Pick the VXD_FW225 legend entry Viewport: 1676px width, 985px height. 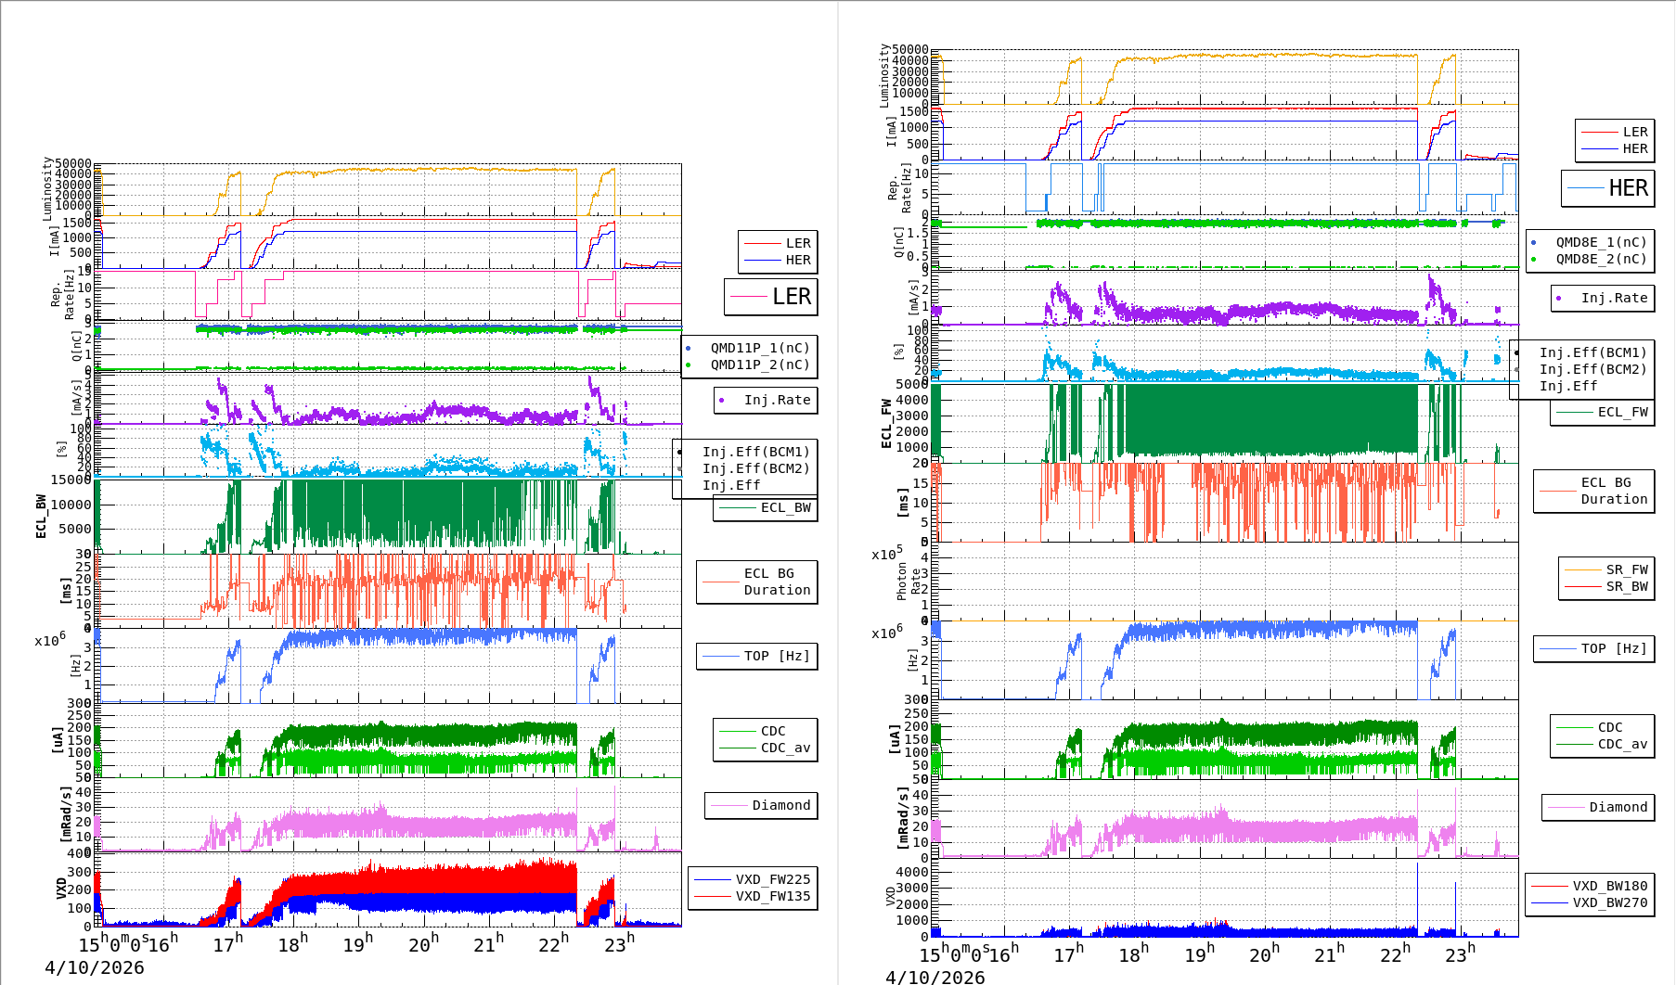point(771,879)
